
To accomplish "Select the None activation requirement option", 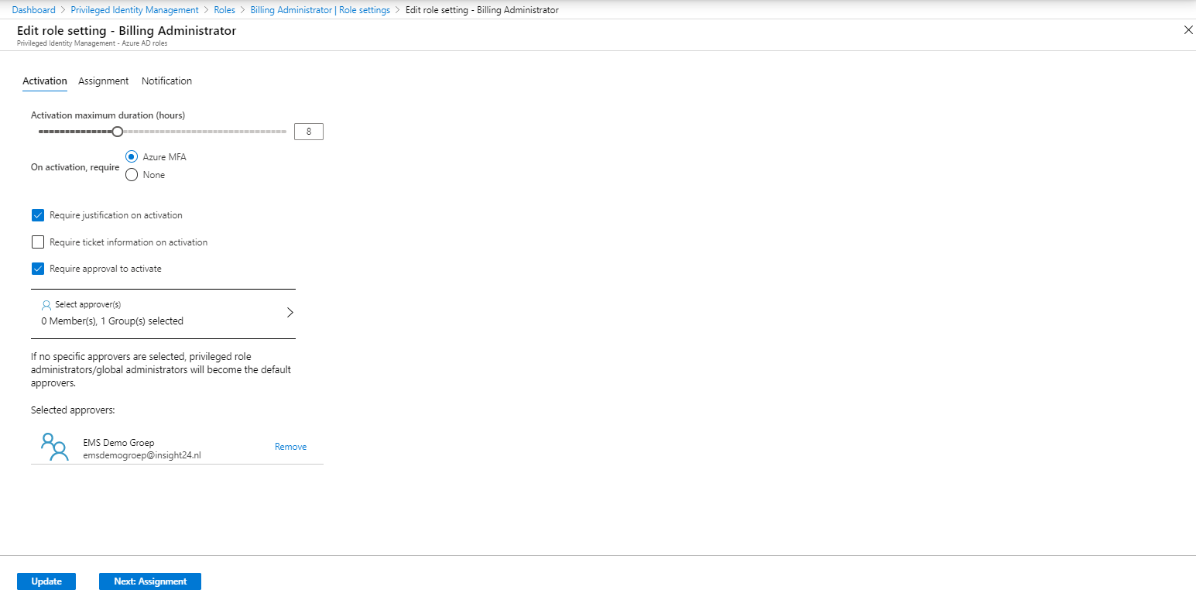I will point(132,175).
